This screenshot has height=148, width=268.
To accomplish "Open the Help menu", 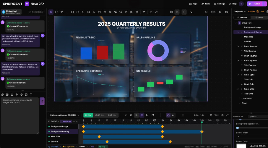I will coord(233,4).
